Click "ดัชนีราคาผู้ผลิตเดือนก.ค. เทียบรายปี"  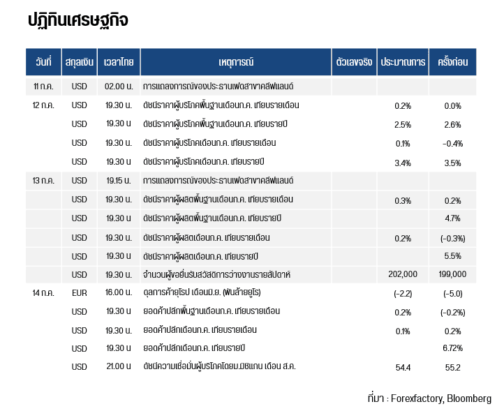coord(200,256)
